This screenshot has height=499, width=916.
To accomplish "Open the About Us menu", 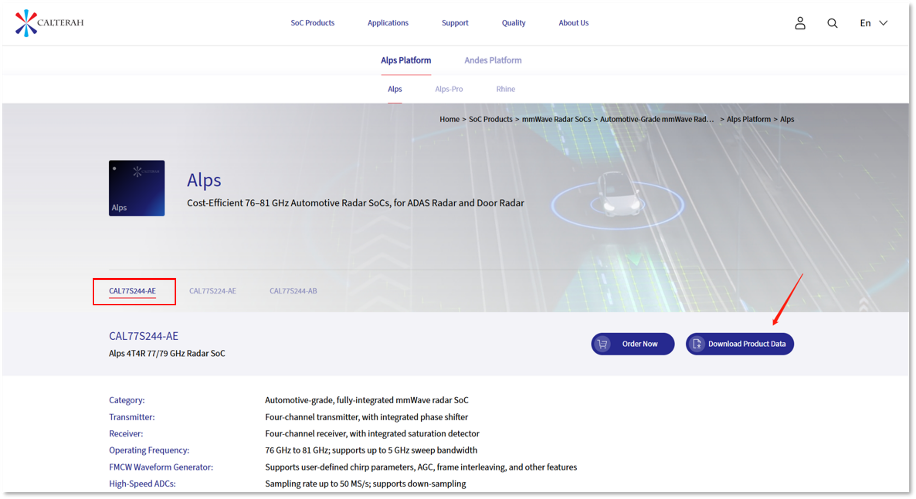I will click(573, 23).
